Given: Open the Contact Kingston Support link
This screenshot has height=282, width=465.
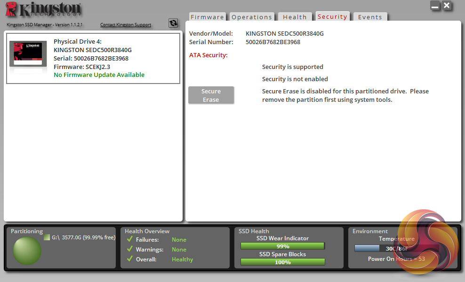Looking at the screenshot, I should [126, 25].
